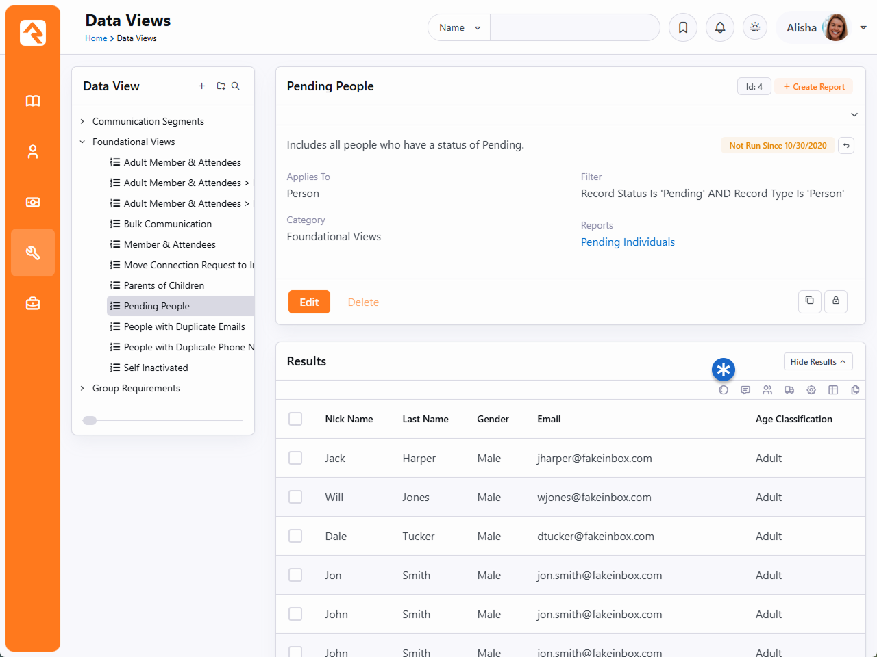Click the top search input field
The height and width of the screenshot is (657, 877).
pos(574,28)
